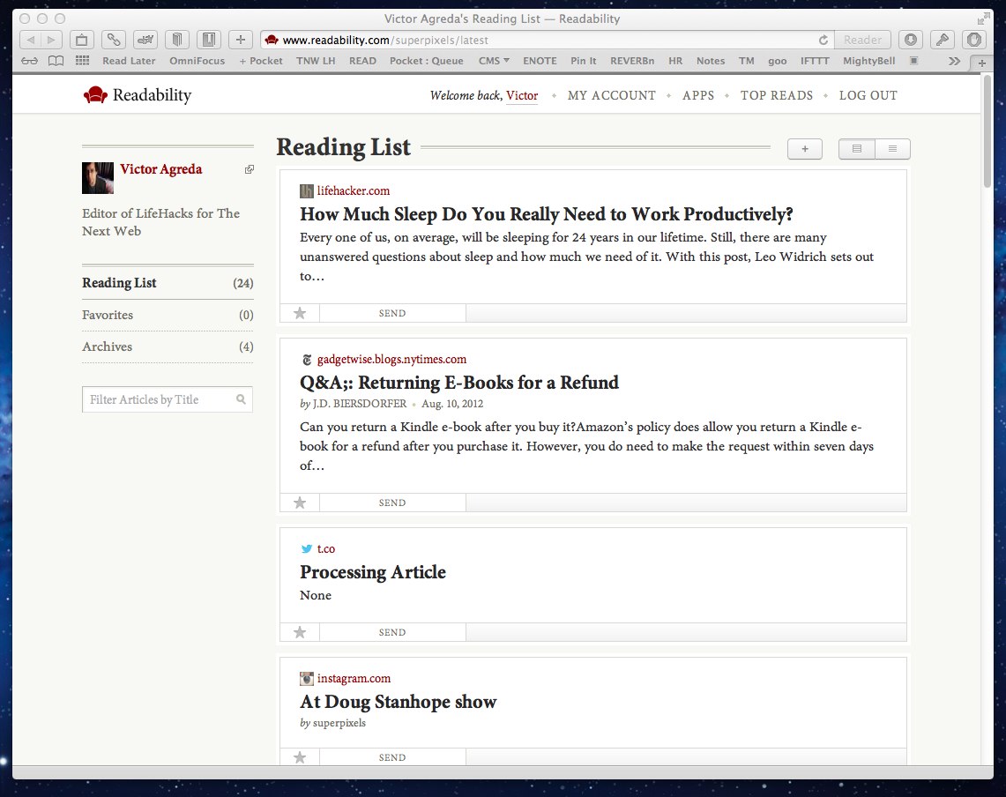Screen dimensions: 1006x797
Task: Send the Processing Article entry
Action: [391, 631]
